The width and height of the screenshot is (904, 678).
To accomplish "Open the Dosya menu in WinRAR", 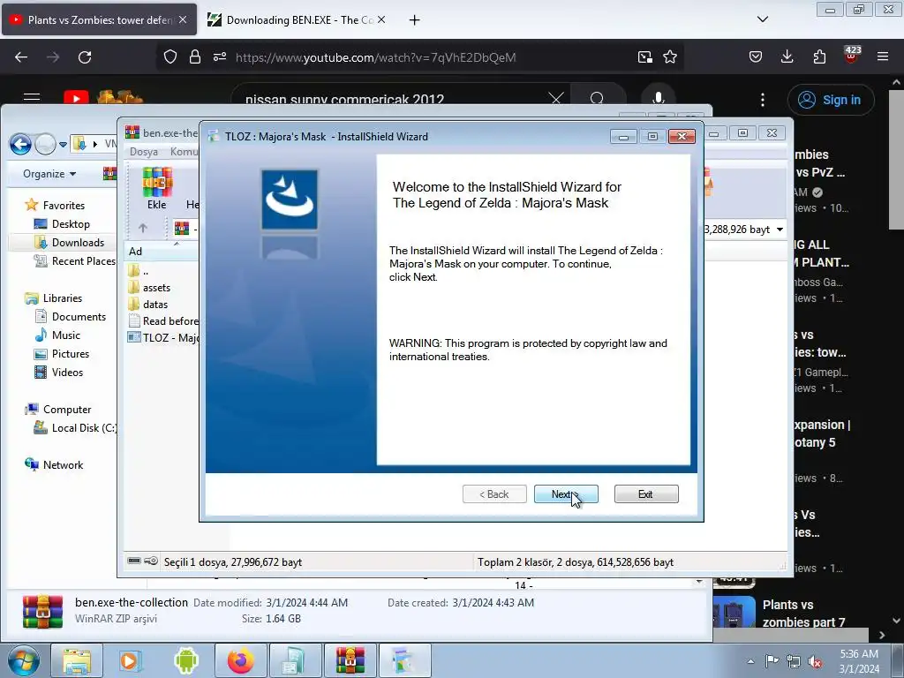I will [144, 152].
